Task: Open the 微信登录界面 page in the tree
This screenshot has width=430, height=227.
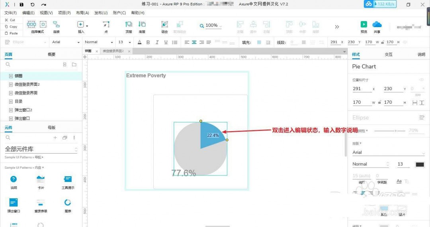Action: click(26, 93)
